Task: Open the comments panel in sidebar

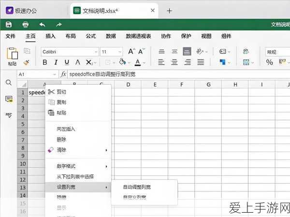Action: coord(9,99)
